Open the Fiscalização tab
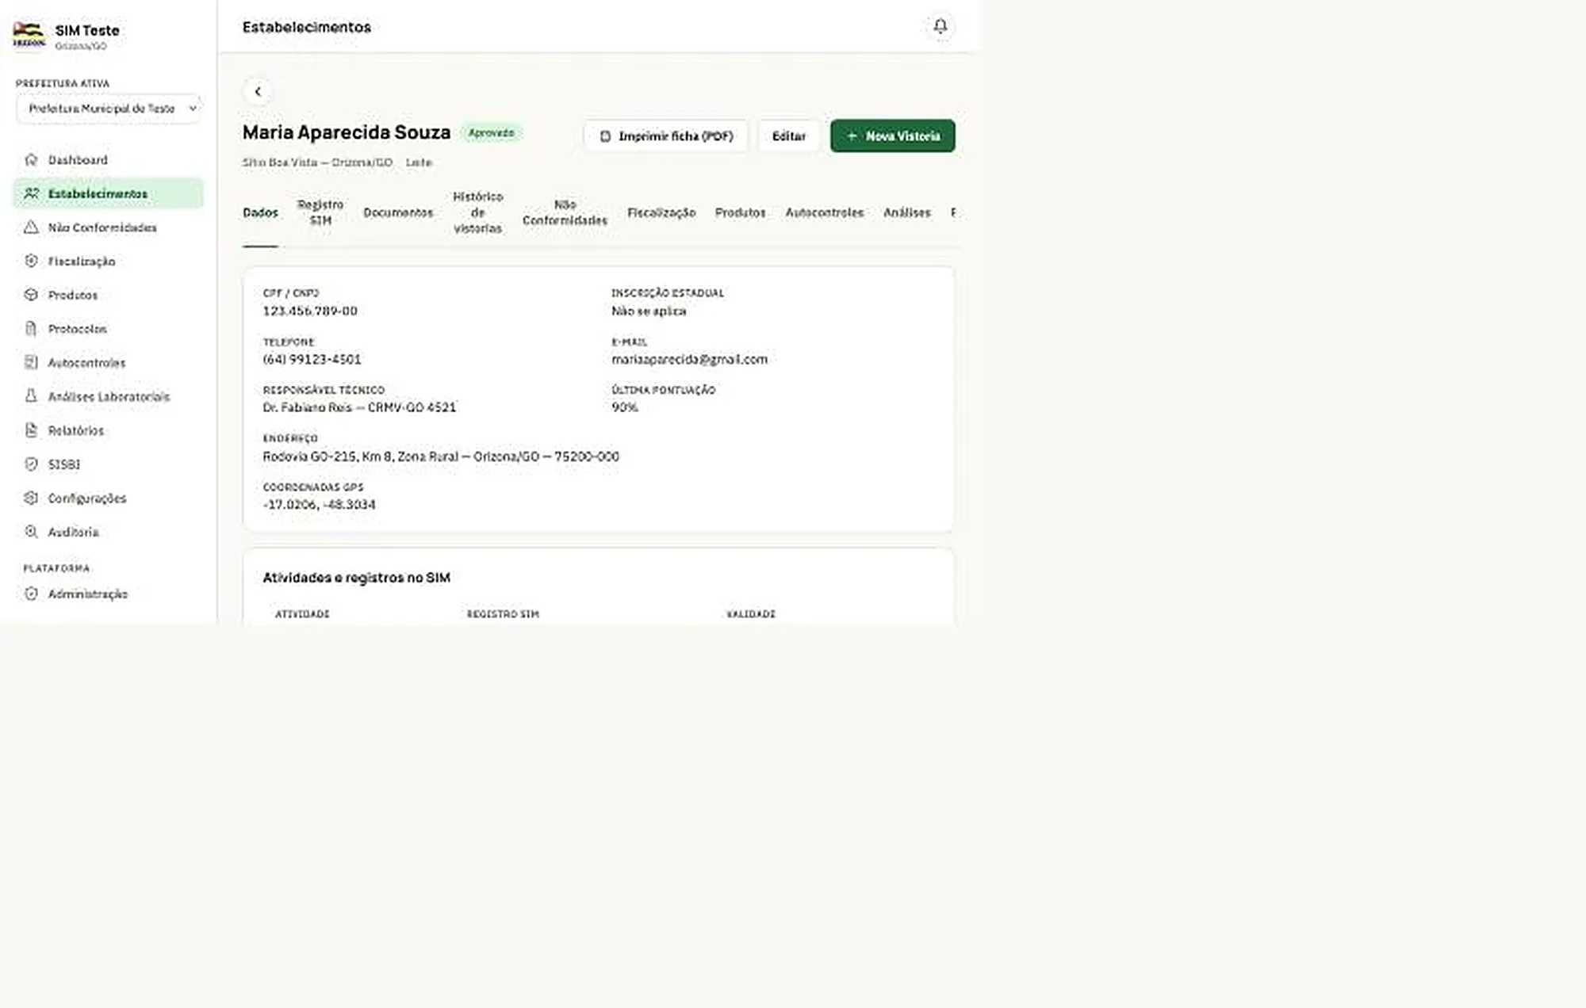 [661, 212]
